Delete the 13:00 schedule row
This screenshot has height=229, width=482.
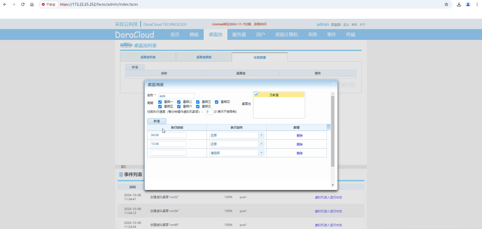[300, 144]
